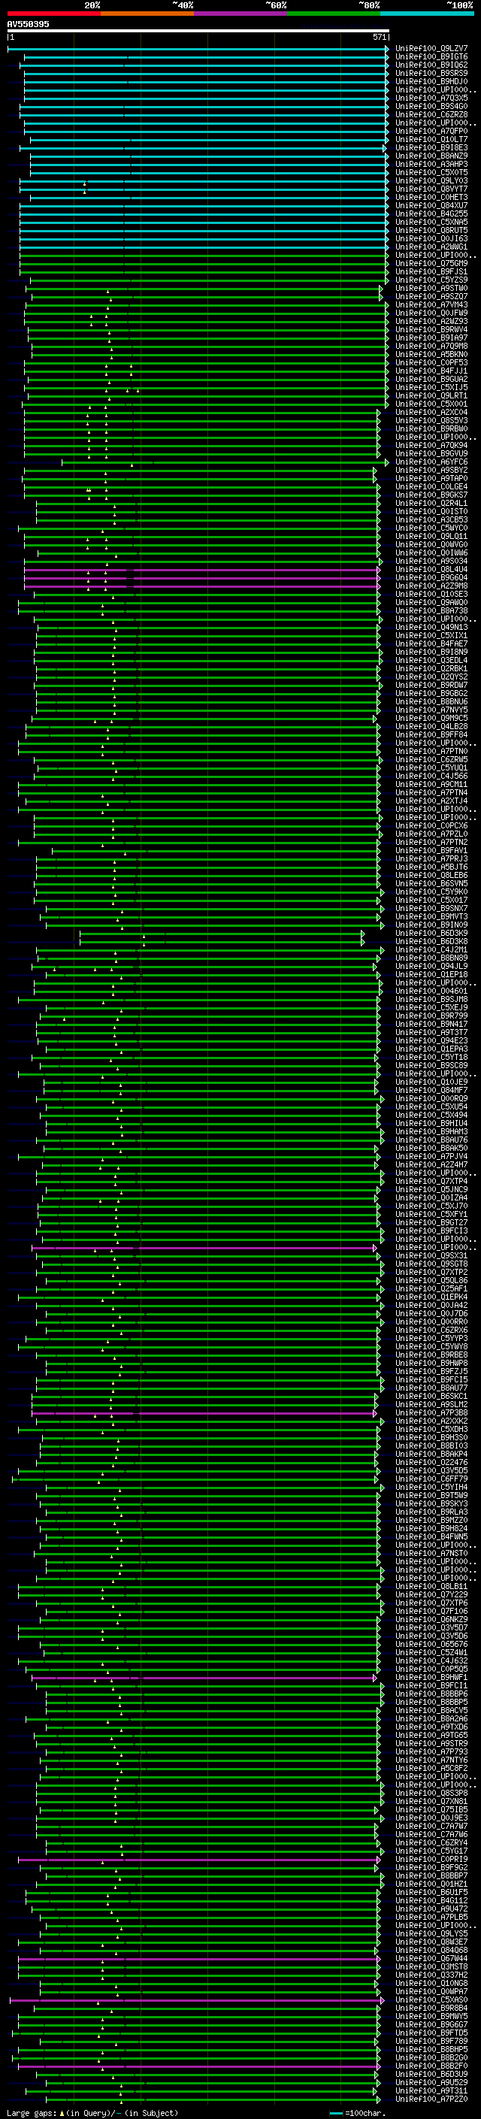Screen dimensions: 481x2119
Task: Select the label UniRef100_Q9LRT1
Action: click(431, 395)
